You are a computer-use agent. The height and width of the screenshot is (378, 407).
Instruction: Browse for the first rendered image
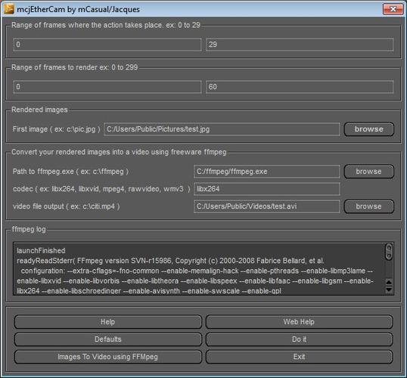coord(369,129)
